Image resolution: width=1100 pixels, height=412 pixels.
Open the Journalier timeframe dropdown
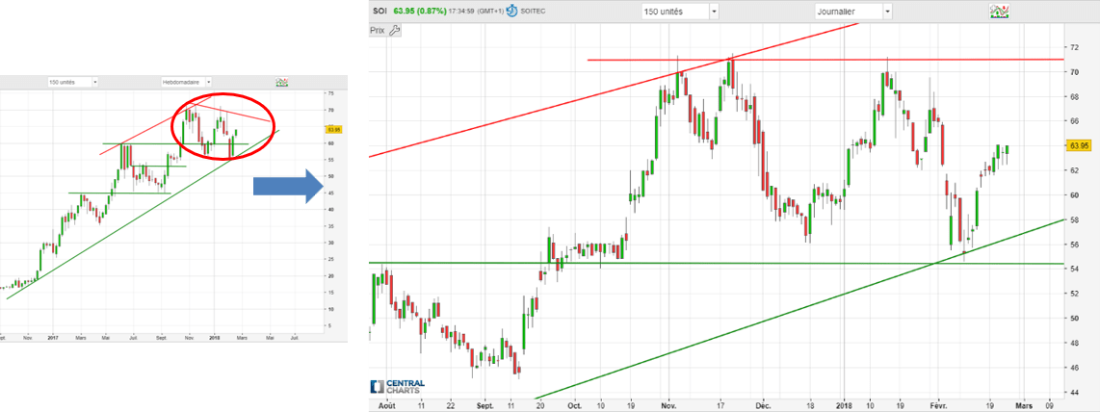853,12
